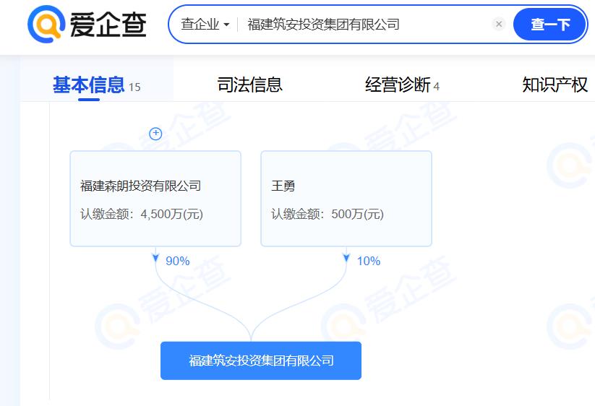Click the search input field with company name

[x=364, y=25]
